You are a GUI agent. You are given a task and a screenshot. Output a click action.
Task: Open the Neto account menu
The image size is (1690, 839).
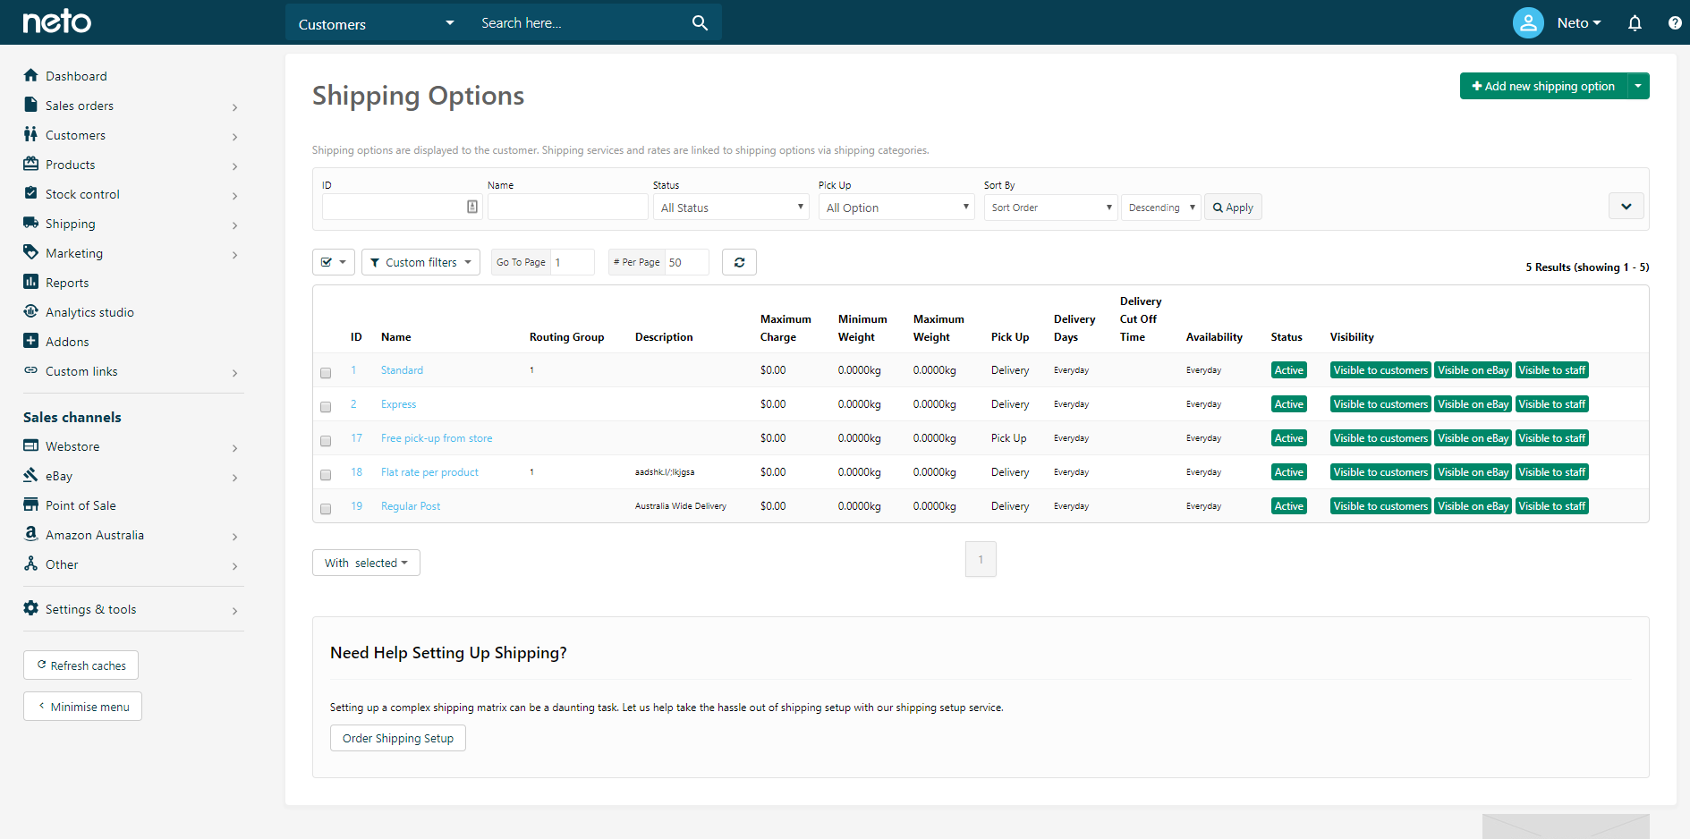1578,23
